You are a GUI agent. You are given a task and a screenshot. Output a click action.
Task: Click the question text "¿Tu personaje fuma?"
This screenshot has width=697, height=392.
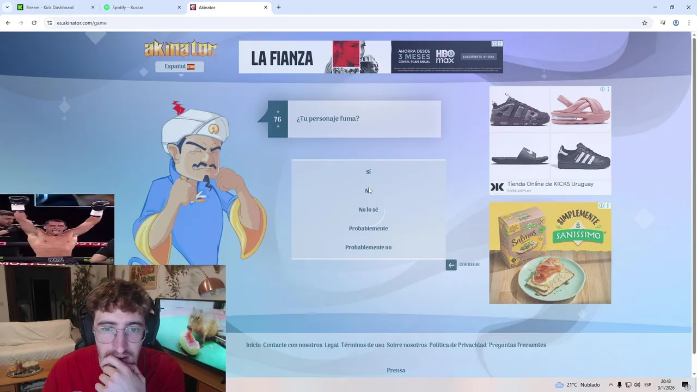(328, 119)
